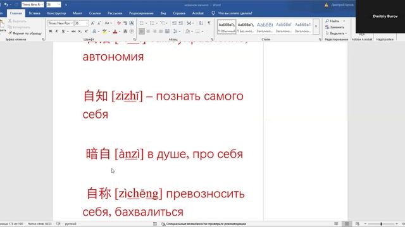Screen dimensions: 405x227
Task: Toggle show paragraph marks (¶)
Action: click(209, 23)
